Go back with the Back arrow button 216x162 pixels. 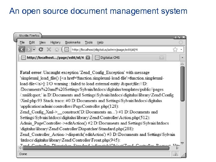pyautogui.click(x=22, y=49)
